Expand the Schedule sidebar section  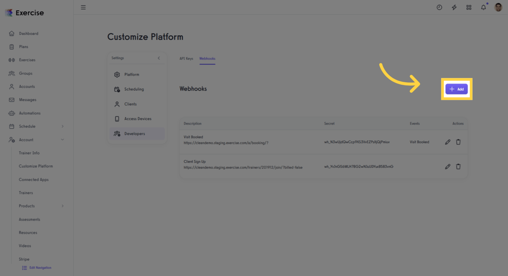coord(63,126)
